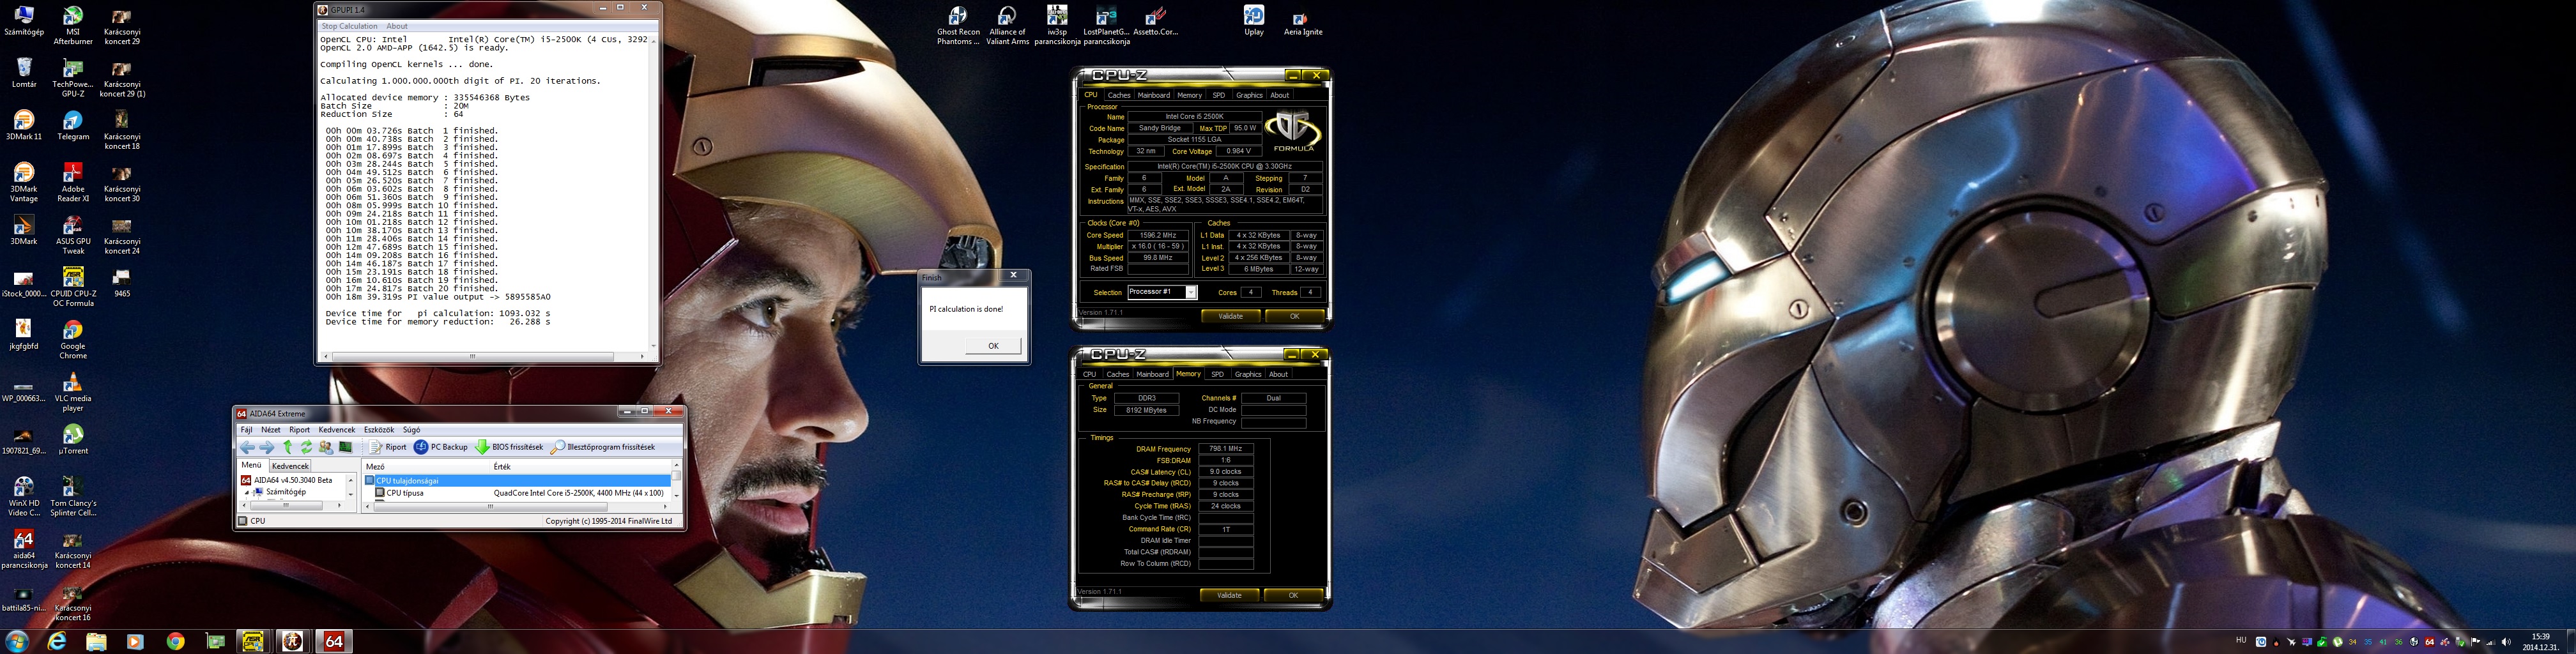Switch to Kedvencek tab in AIDA64 sidebar
This screenshot has width=2576, height=654.
click(x=290, y=466)
